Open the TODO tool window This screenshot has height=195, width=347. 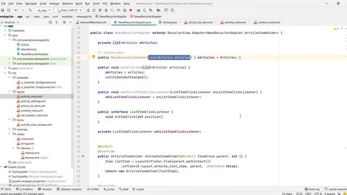(6, 189)
